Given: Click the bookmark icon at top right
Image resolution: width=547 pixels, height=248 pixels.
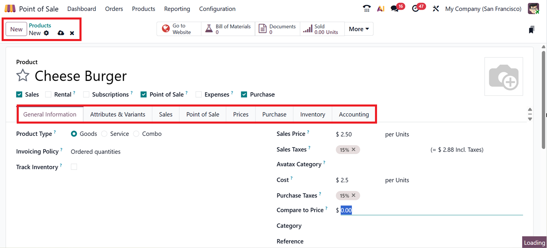Looking at the screenshot, I should tap(531, 29).
